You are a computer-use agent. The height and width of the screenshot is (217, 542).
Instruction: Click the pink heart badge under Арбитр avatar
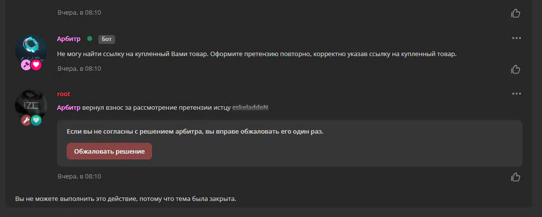coord(36,65)
